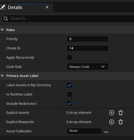
Task: Click the Chunk ID value field
Action: pos(88,48)
